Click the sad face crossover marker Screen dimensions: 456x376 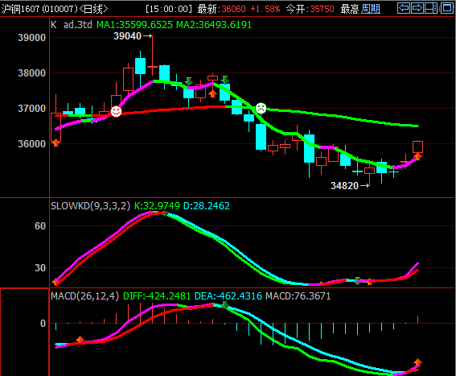[261, 108]
